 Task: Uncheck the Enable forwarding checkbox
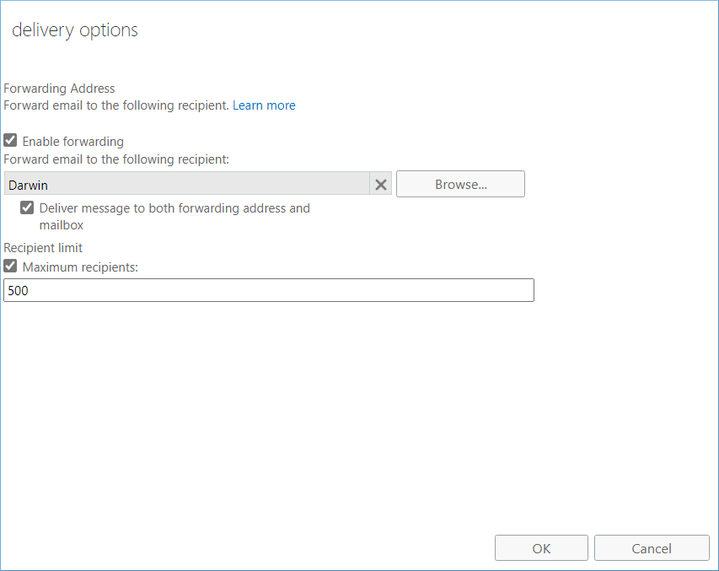pyautogui.click(x=10, y=140)
